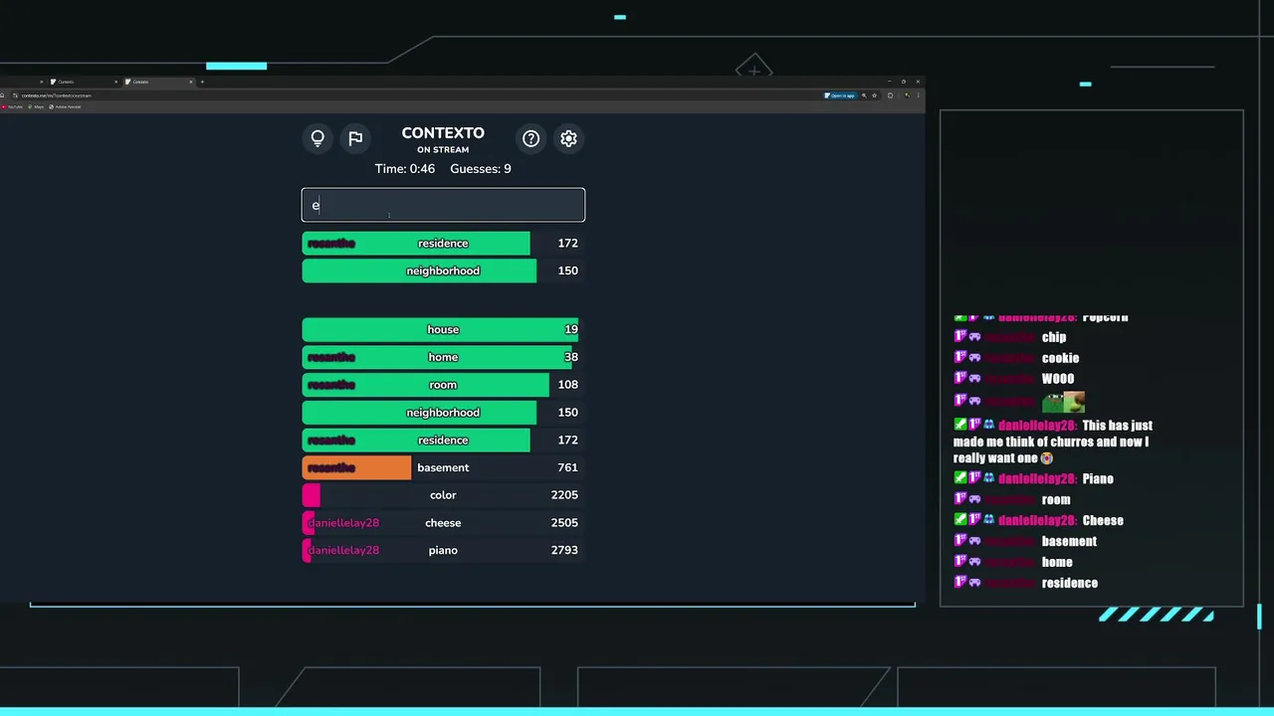Select the house guess row

pos(443,329)
